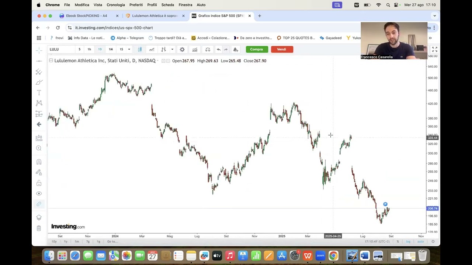
Task: Select the 5-minute timeframe
Action: [x=79, y=49]
